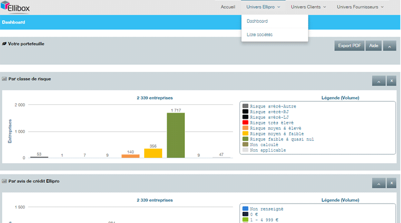
Task: Click the tall green 1 717 bar
Action: (x=175, y=135)
